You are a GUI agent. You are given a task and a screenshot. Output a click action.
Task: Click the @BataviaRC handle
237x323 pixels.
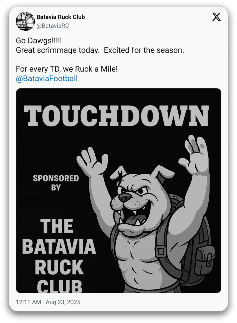[53, 26]
